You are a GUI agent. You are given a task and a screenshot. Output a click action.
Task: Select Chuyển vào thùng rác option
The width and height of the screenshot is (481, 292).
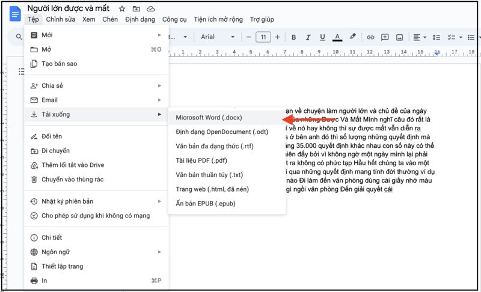pyautogui.click(x=72, y=179)
